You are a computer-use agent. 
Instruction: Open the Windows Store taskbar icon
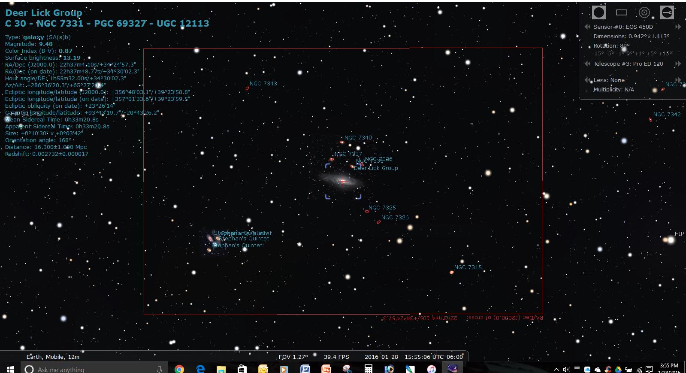pyautogui.click(x=242, y=369)
